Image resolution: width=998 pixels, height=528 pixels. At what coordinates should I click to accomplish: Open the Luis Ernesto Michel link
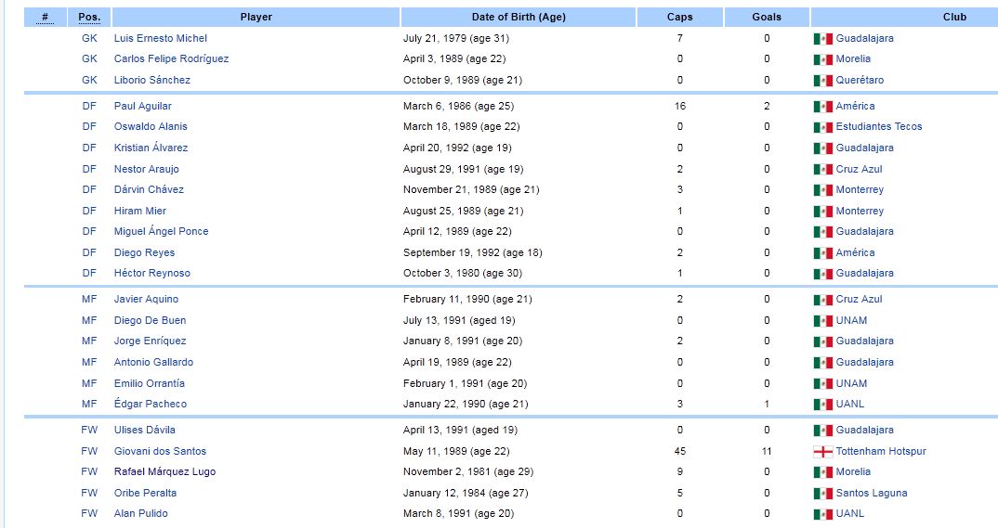(x=160, y=38)
